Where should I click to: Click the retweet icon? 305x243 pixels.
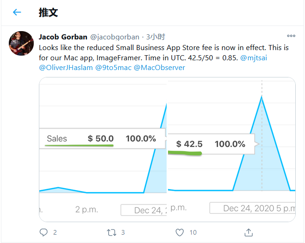tap(112, 232)
